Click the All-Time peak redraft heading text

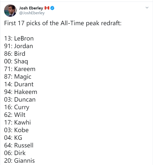coord(63,23)
